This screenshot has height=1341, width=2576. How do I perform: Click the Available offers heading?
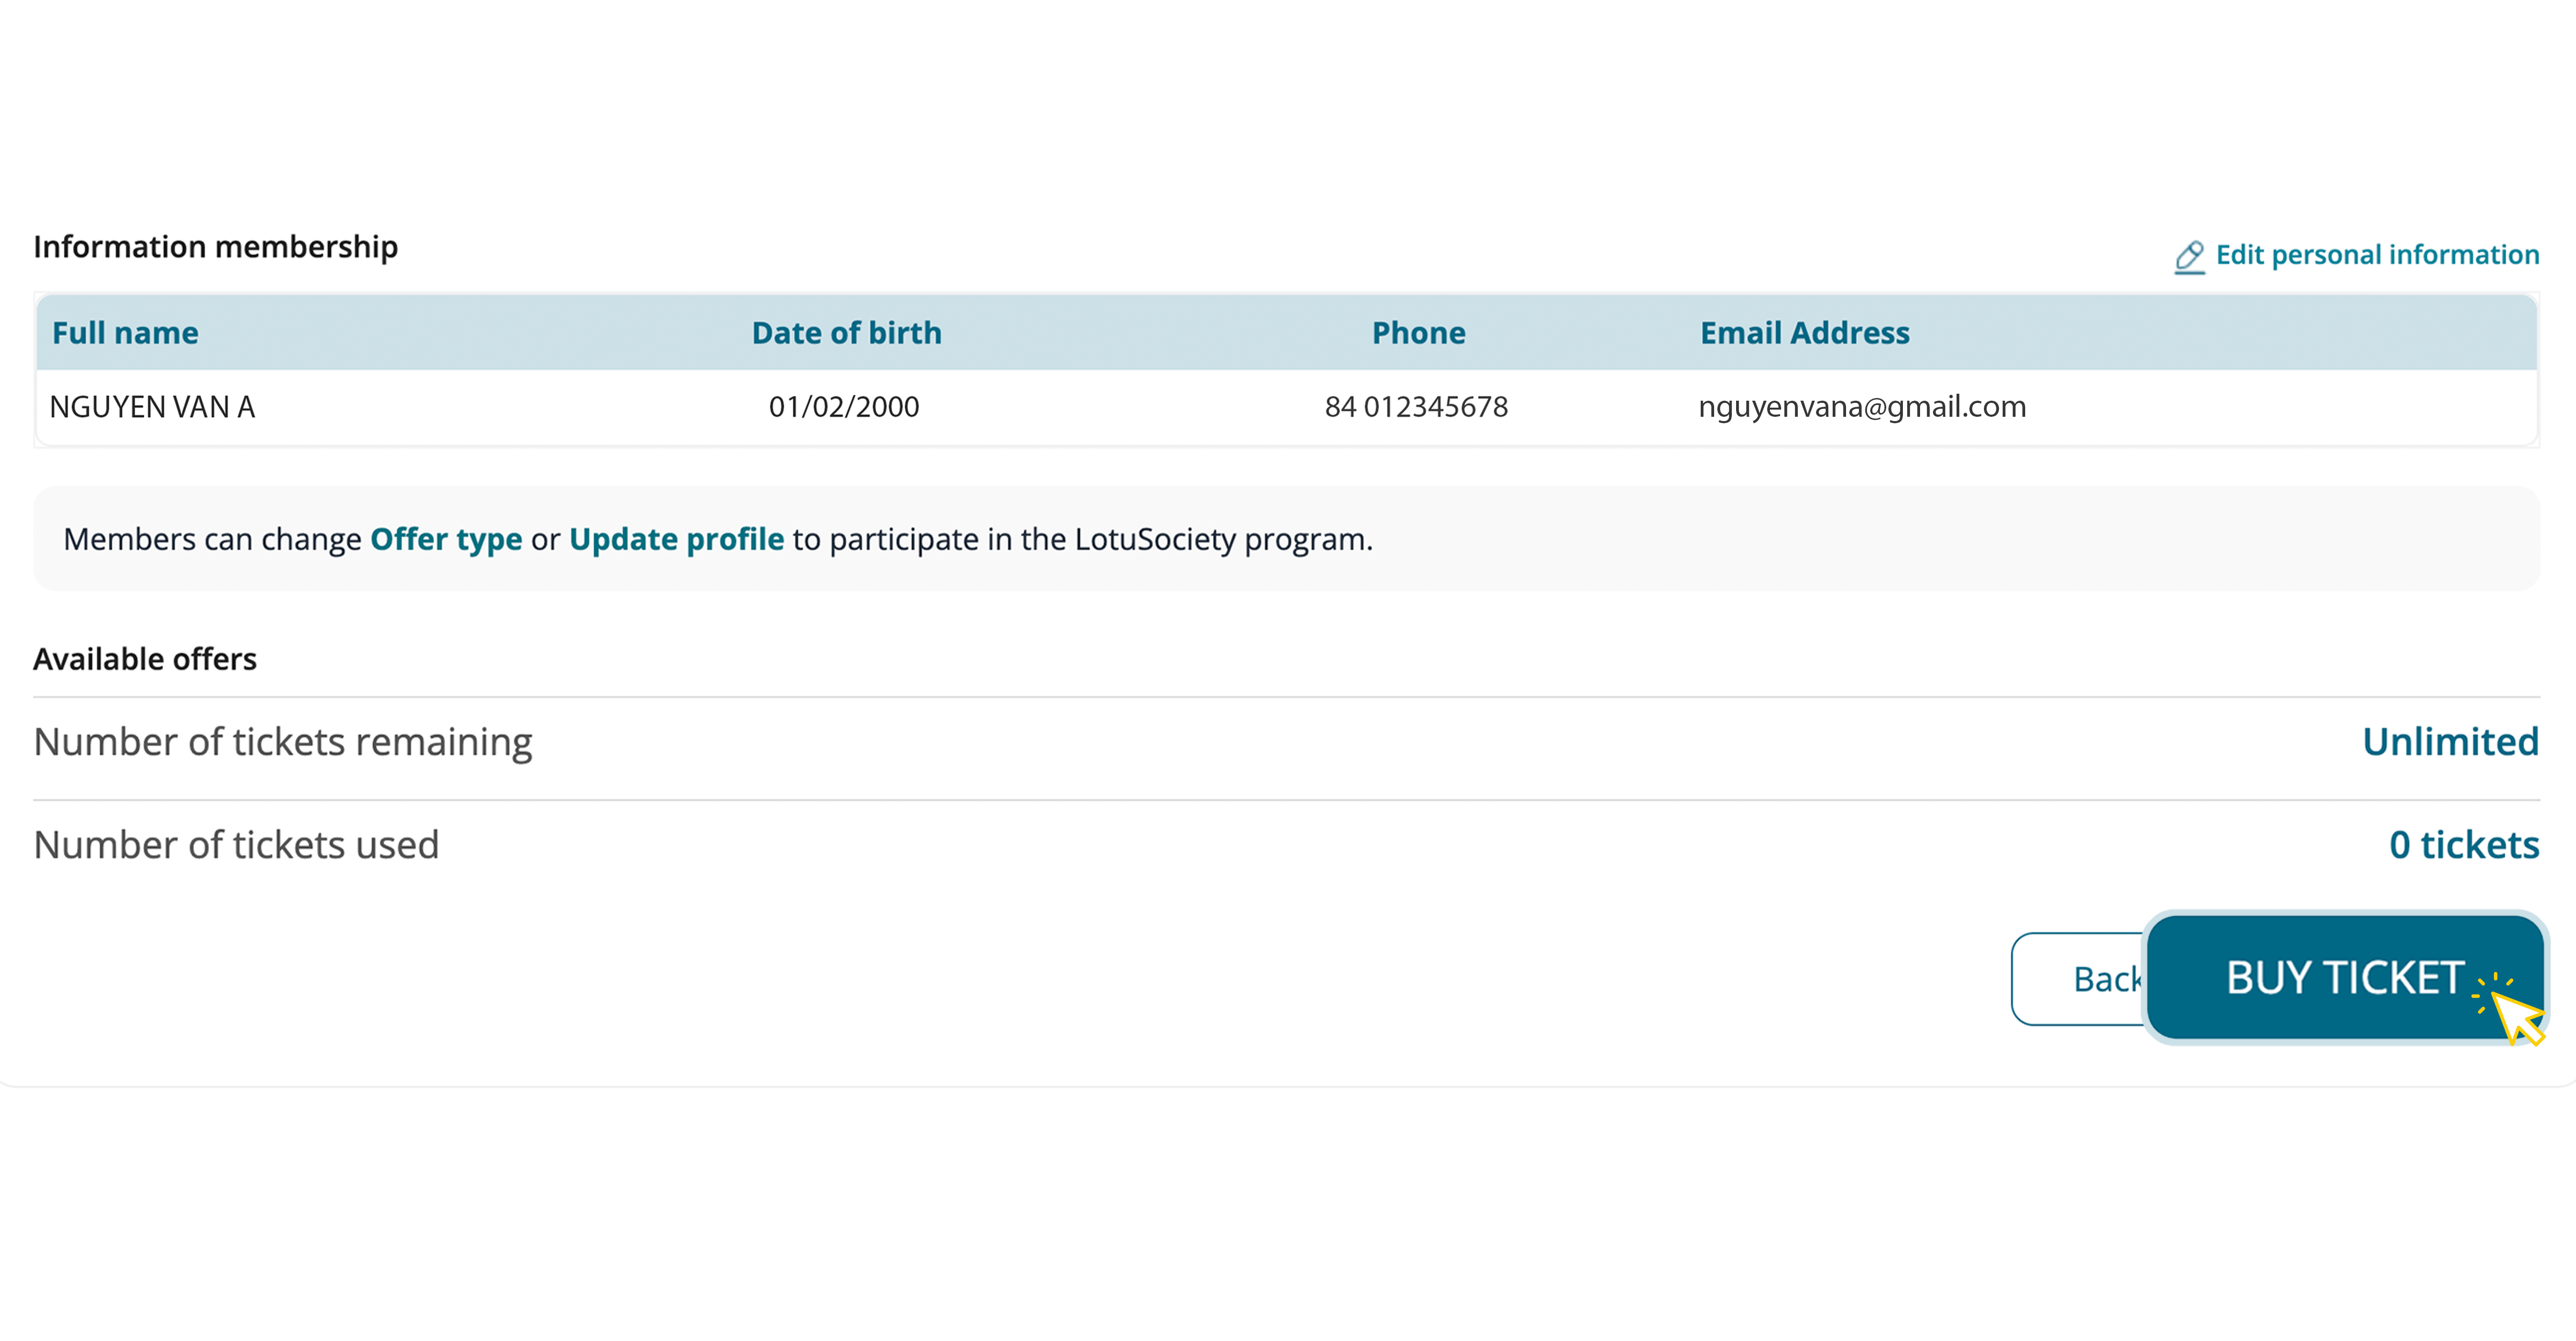145,659
